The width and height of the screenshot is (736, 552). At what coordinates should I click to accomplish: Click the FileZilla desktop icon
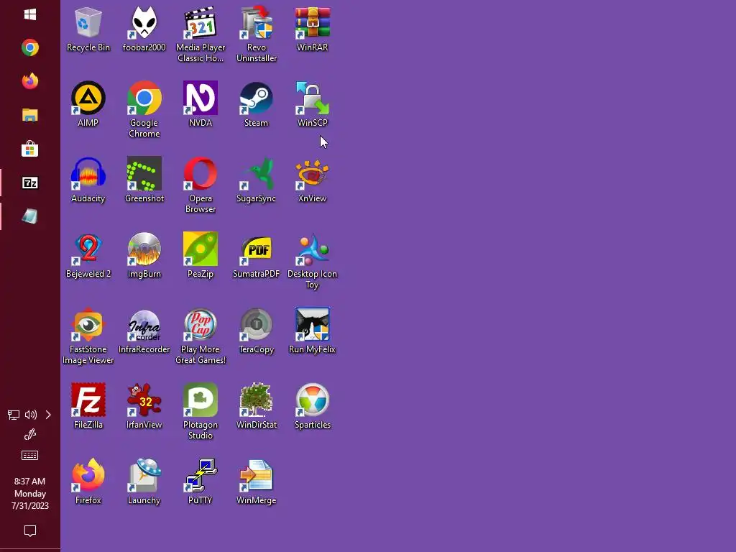point(88,407)
